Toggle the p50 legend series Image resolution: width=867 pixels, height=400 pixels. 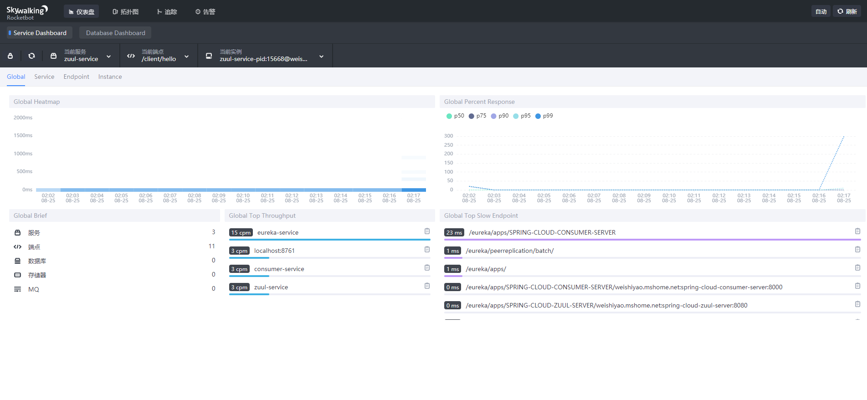[x=455, y=116]
